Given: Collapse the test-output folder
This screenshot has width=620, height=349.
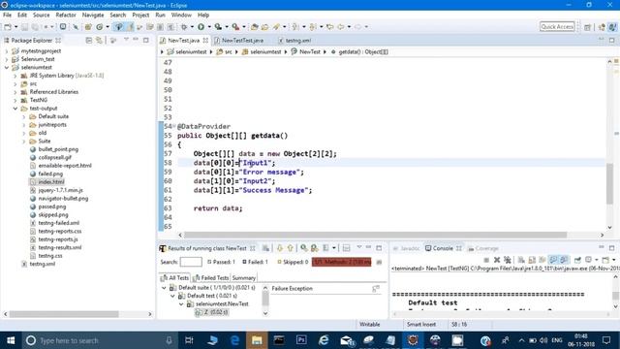Looking at the screenshot, I should click(x=15, y=109).
